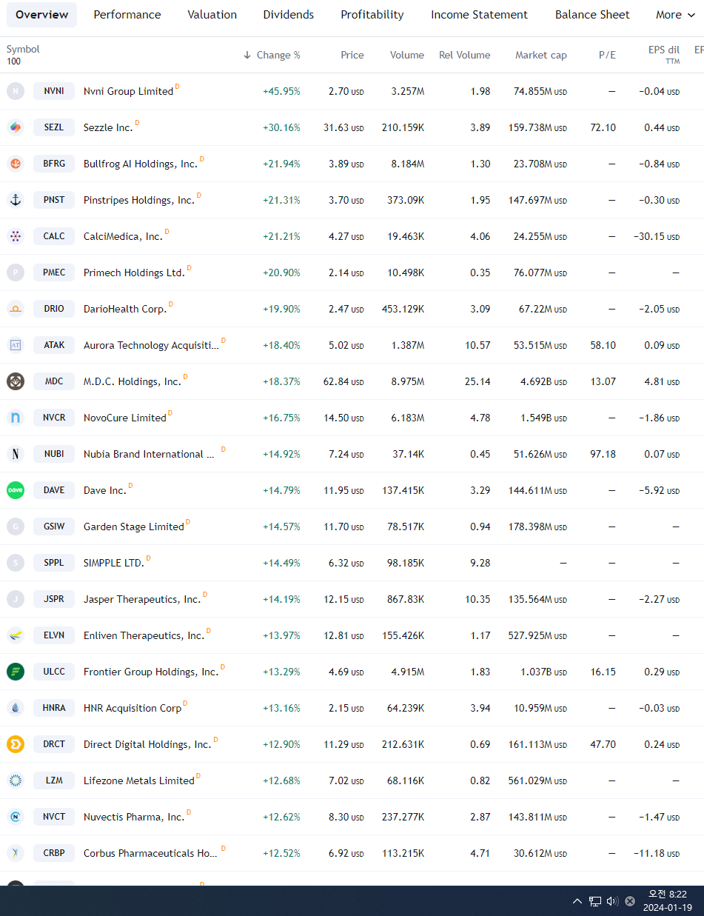Open the Income Statement tab
Image resolution: width=704 pixels, height=916 pixels.
pos(480,15)
